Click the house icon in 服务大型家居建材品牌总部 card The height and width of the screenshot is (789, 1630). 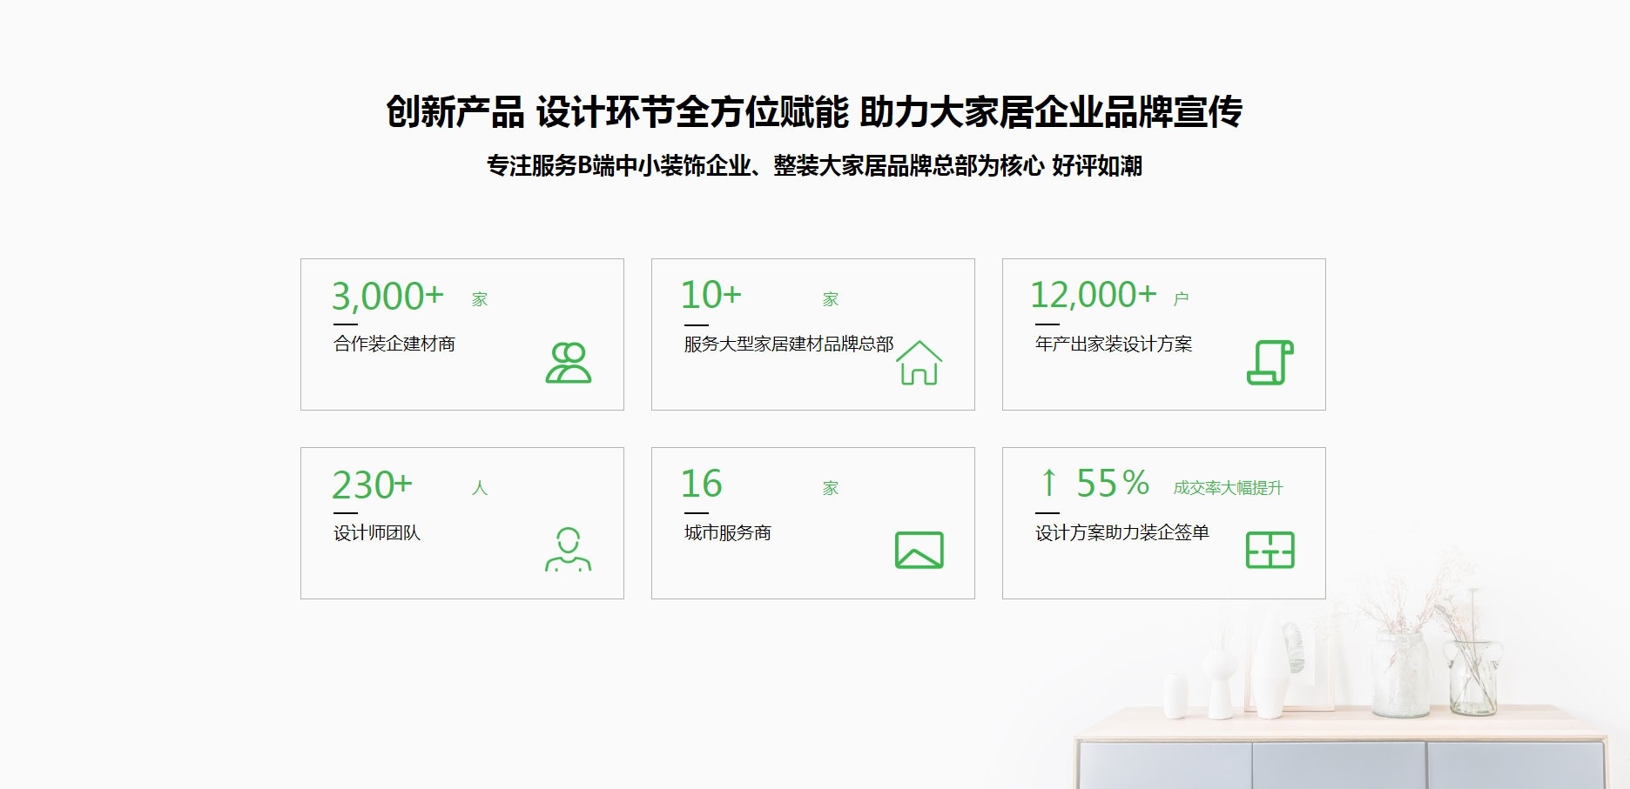tap(919, 363)
